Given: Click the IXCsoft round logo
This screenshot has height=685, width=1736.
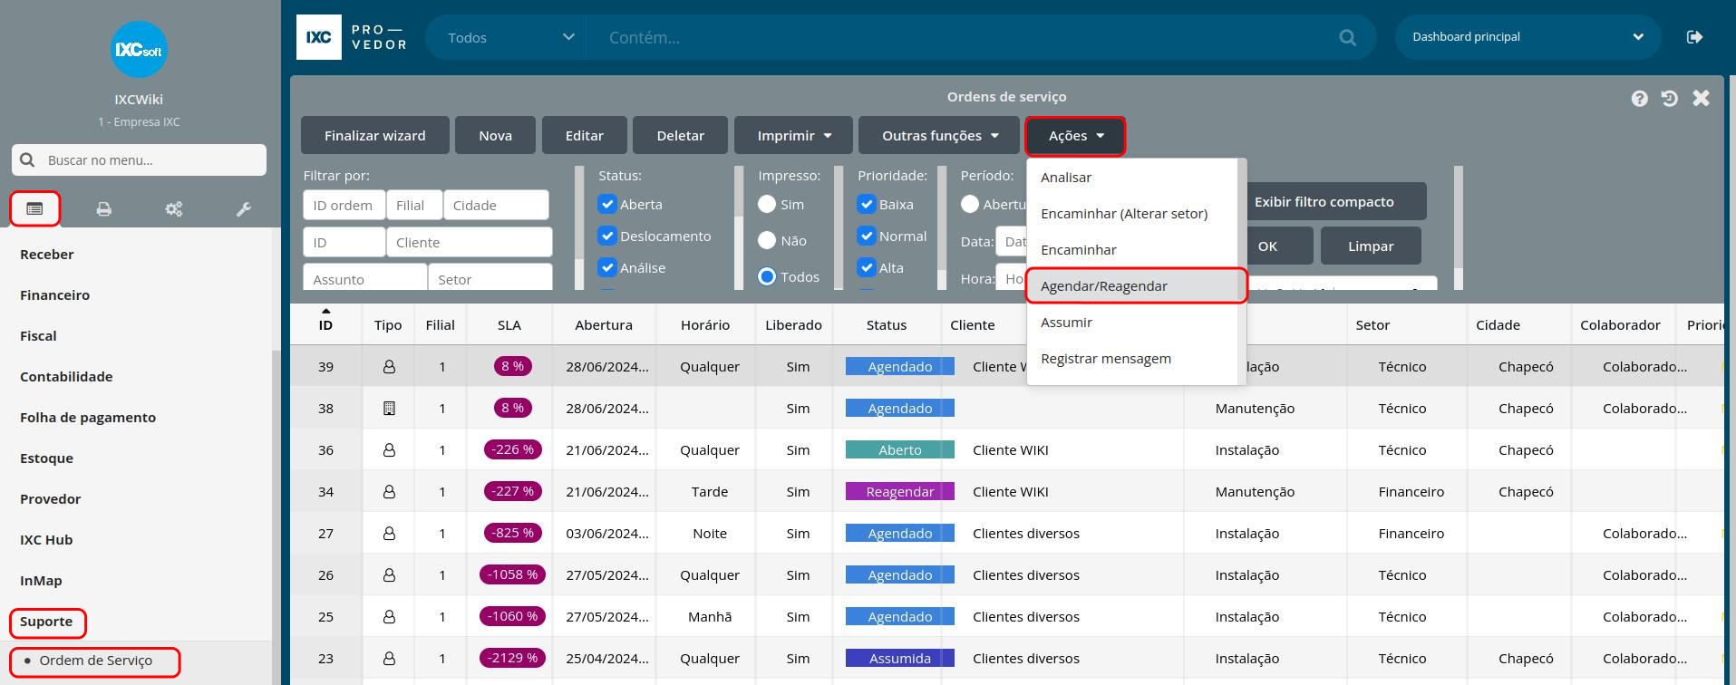Looking at the screenshot, I should (x=139, y=50).
